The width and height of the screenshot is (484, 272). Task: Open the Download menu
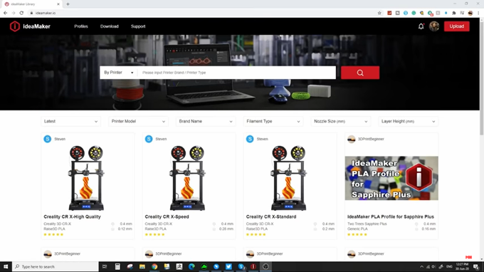(x=110, y=26)
